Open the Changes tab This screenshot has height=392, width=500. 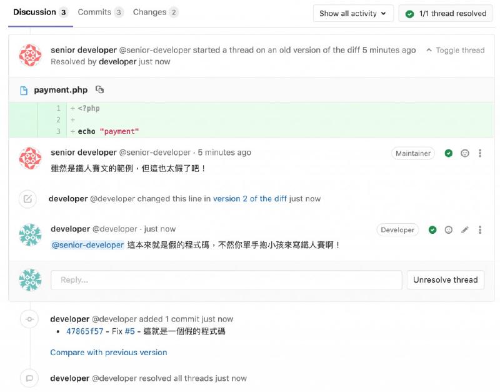click(x=155, y=13)
